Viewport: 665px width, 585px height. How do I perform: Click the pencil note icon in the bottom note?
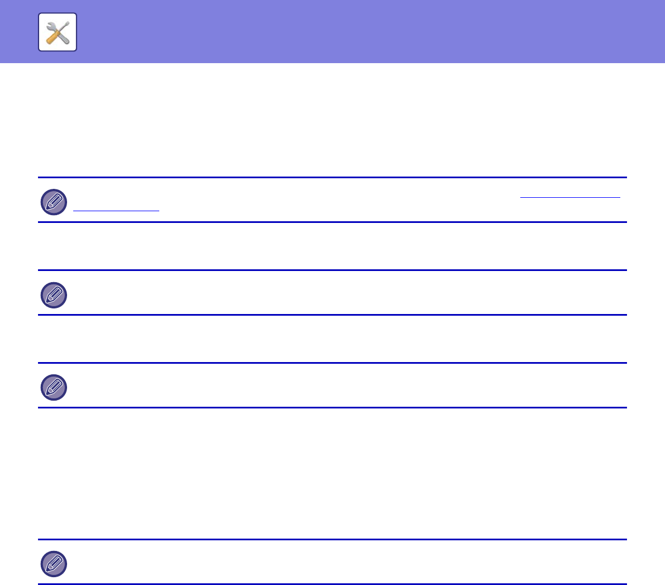click(x=54, y=564)
